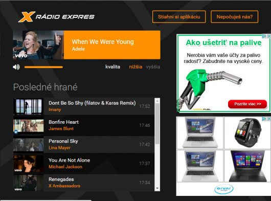The height and width of the screenshot is (201, 271).
Task: Mute audio with the speaker icon
Action: pyautogui.click(x=16, y=67)
